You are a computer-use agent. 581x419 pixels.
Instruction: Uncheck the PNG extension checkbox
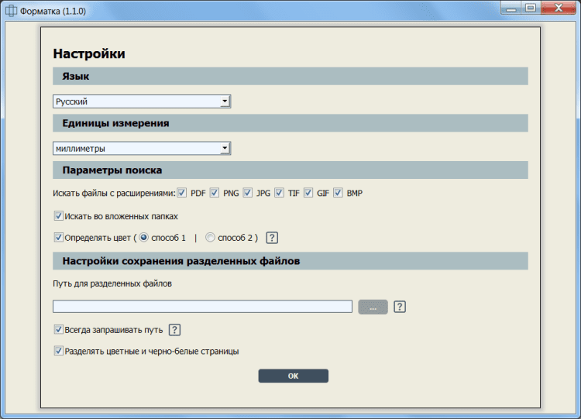[x=215, y=193]
